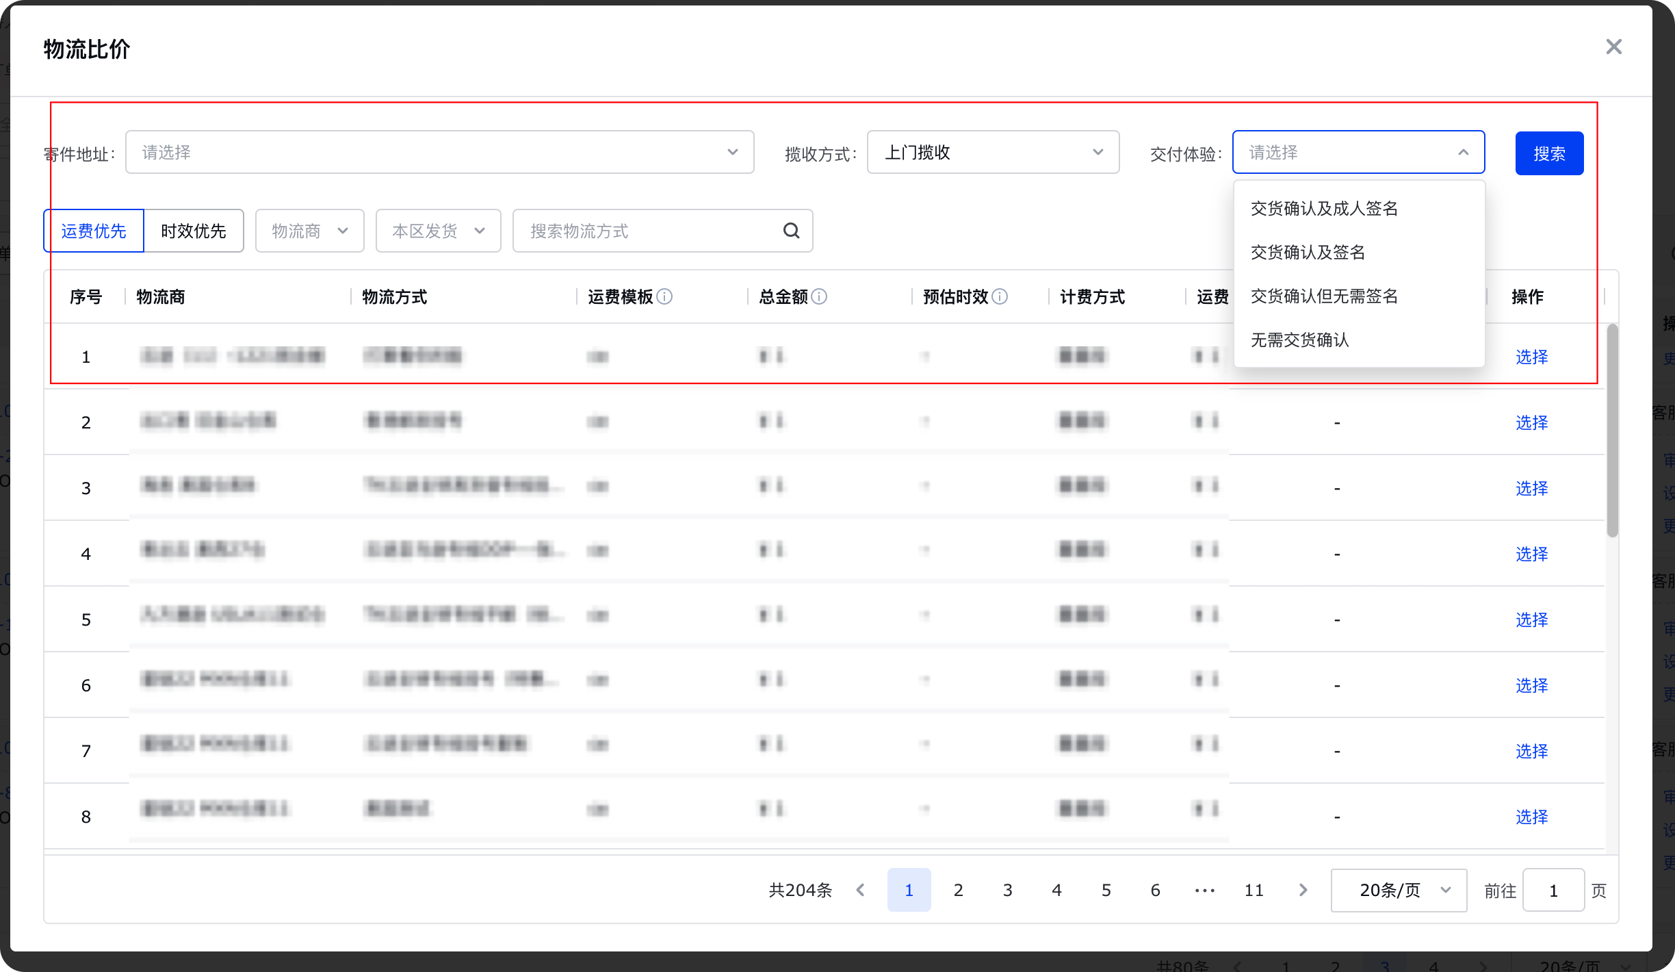1675x972 pixels.
Task: Click info icon beside 预估时效 header
Action: 1000,296
